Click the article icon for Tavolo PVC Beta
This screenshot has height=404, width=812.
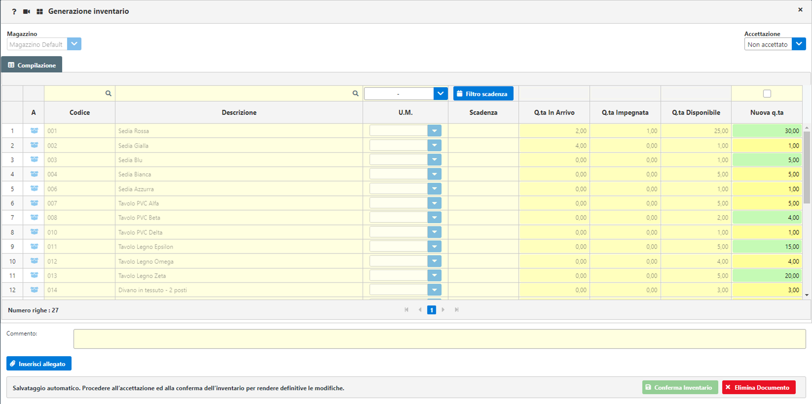tap(34, 218)
